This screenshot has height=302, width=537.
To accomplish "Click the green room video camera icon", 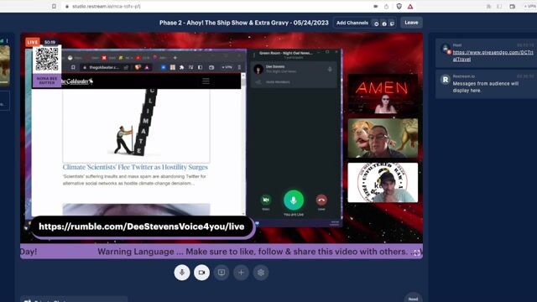I will coord(266,200).
